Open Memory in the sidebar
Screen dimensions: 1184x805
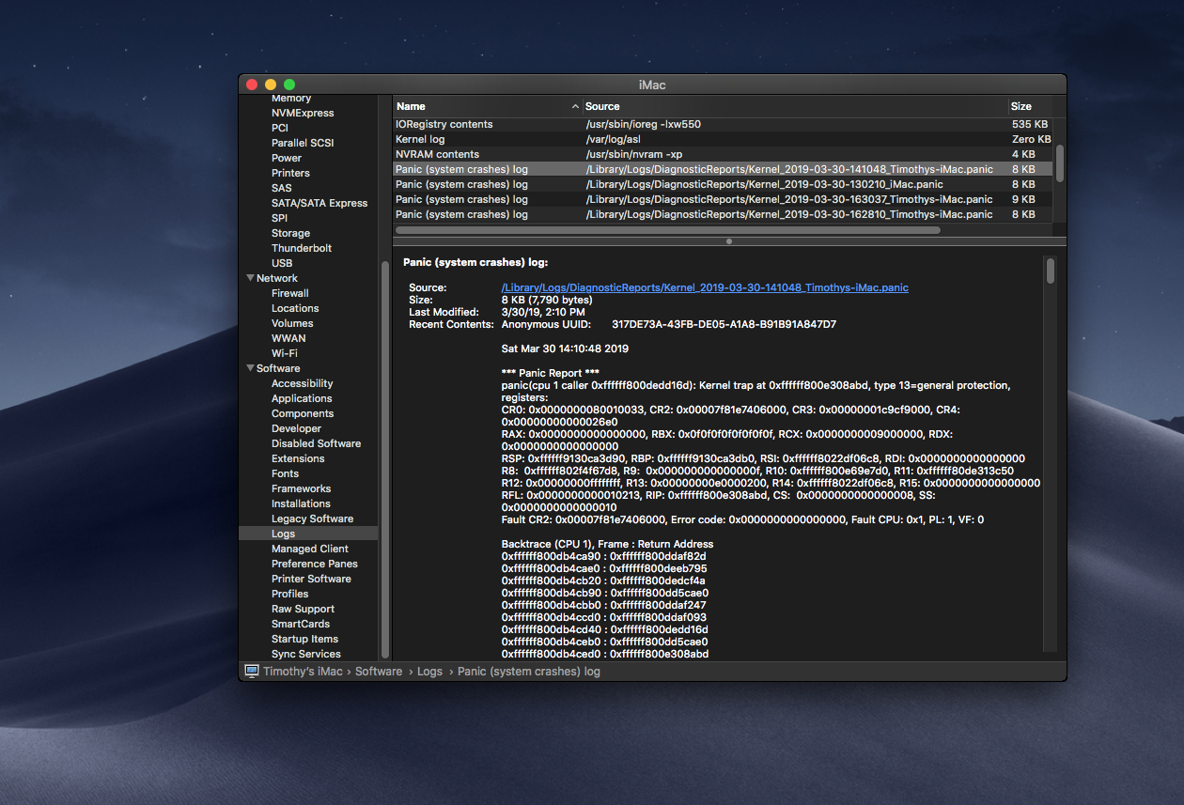pyautogui.click(x=291, y=99)
